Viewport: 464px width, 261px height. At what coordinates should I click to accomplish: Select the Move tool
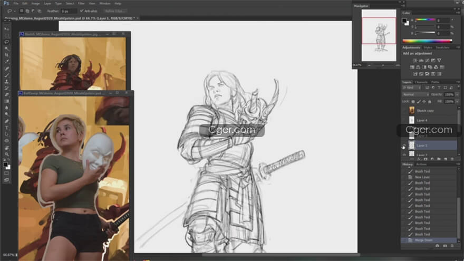tap(6, 28)
